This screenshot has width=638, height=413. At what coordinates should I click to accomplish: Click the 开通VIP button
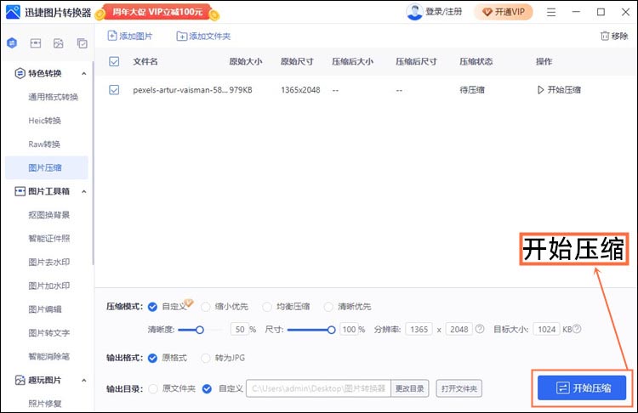pyautogui.click(x=504, y=12)
